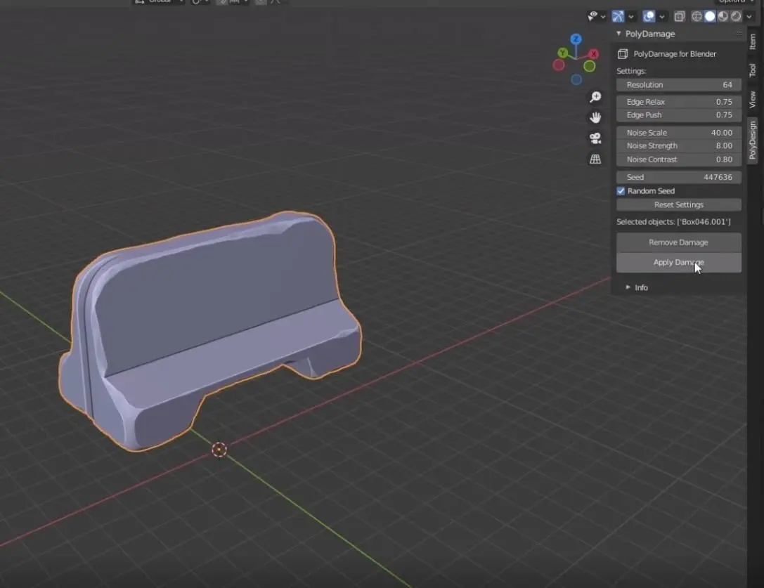Click the green Y axis gizmo handle
The height and width of the screenshot is (588, 764).
point(563,53)
